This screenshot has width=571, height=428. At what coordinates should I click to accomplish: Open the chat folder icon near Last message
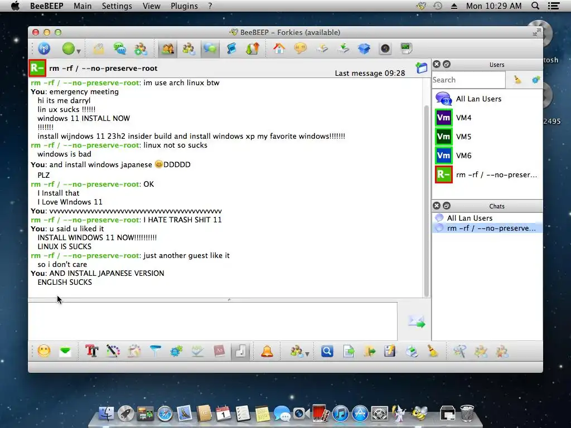click(x=422, y=67)
